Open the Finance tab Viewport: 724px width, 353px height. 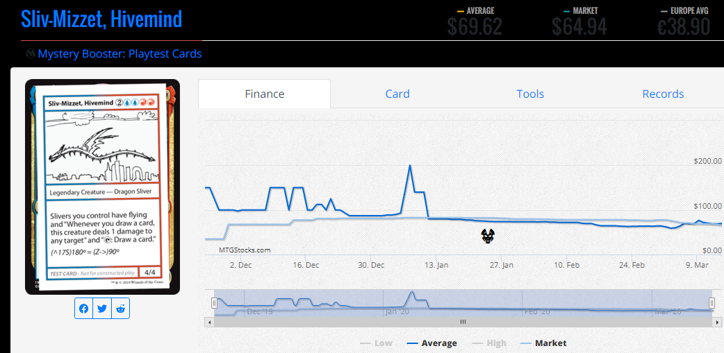tap(265, 94)
